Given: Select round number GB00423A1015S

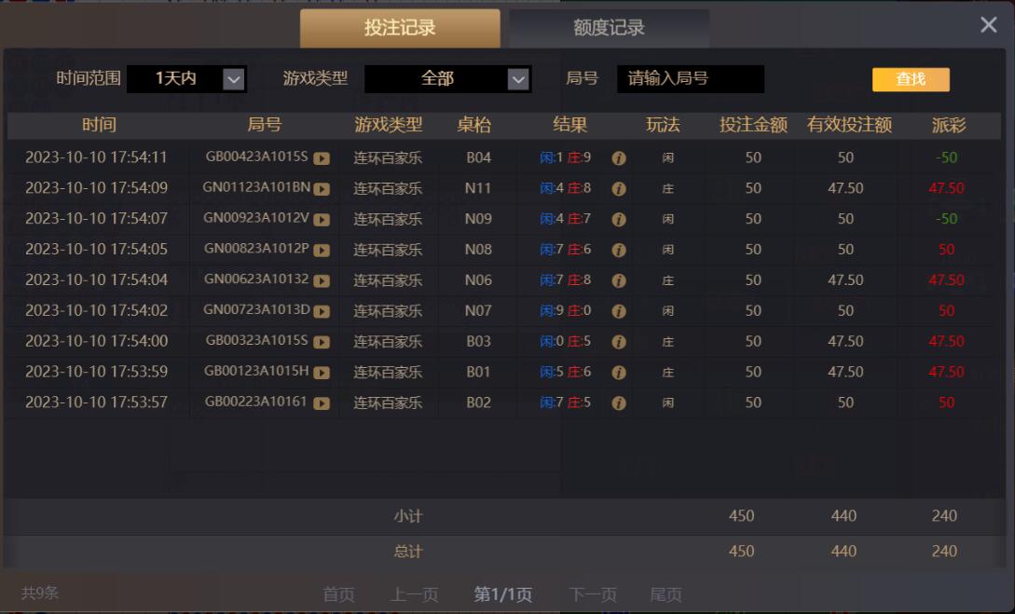Looking at the screenshot, I should (257, 157).
